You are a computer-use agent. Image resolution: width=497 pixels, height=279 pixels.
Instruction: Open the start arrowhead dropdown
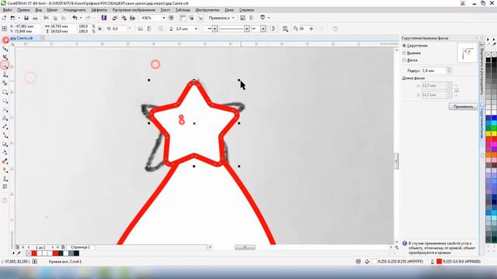click(x=214, y=29)
